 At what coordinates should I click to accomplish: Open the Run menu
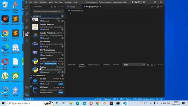(61, 2)
